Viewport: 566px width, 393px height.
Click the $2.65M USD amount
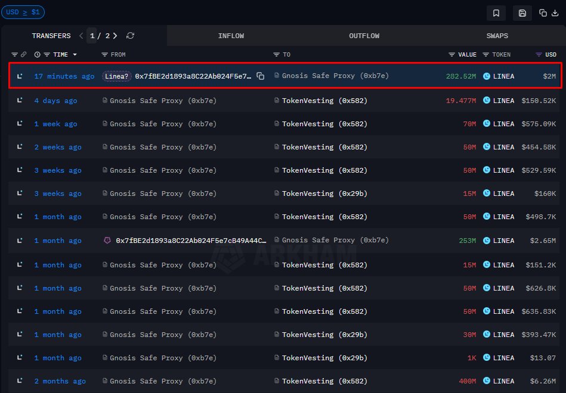coord(543,241)
